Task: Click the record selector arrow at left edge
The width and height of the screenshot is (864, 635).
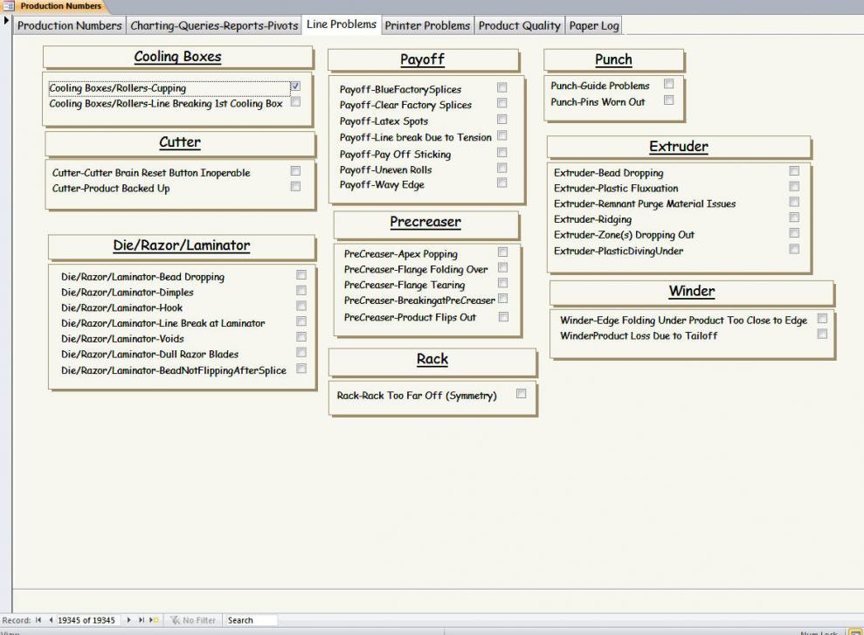Action: [6, 20]
